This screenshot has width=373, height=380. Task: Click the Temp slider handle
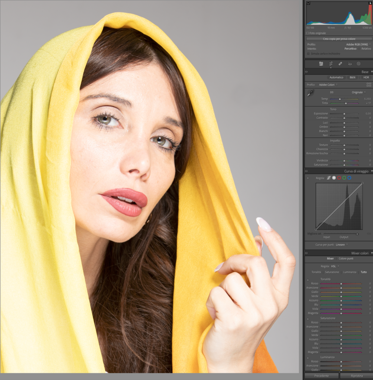(x=340, y=99)
